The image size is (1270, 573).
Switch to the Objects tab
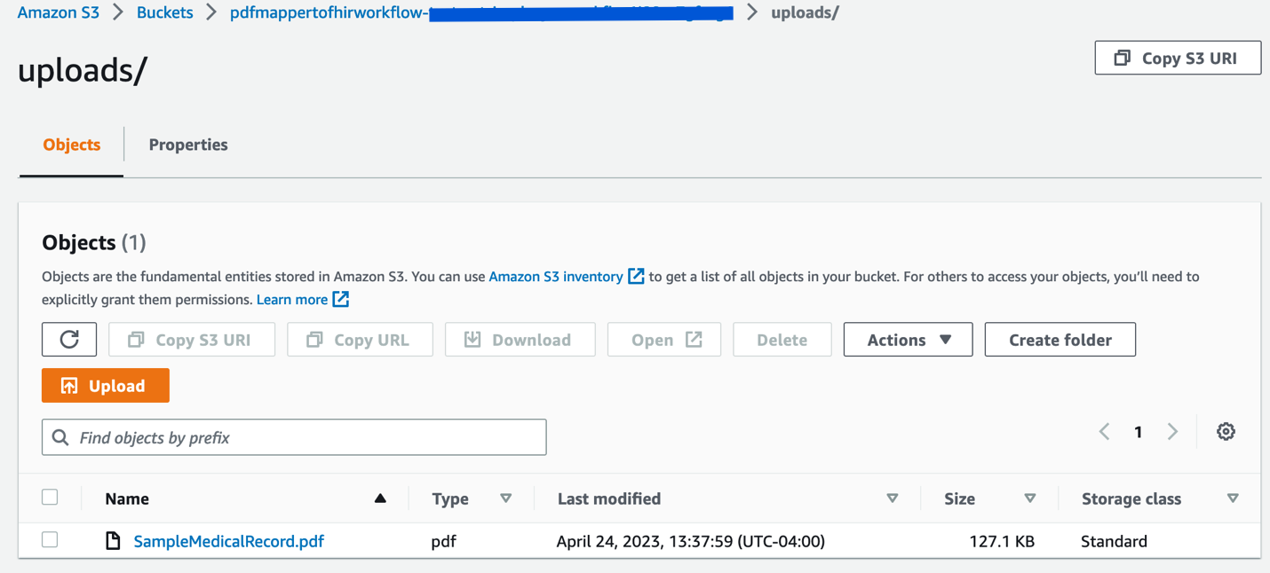click(x=72, y=145)
